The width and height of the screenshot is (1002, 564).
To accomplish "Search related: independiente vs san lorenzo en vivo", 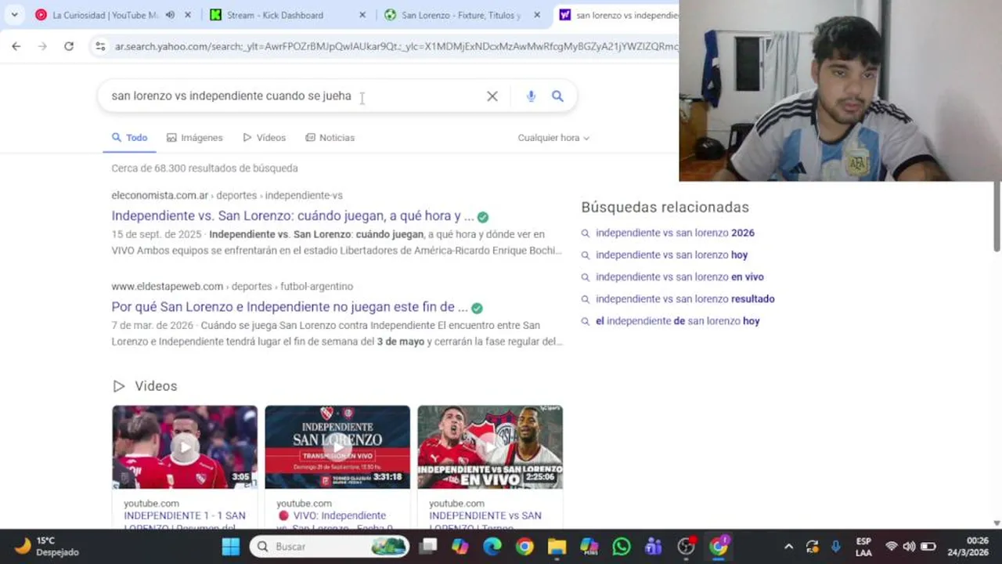I will pos(679,277).
